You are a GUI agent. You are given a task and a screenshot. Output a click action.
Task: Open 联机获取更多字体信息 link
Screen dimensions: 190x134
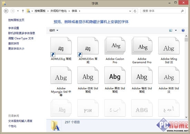coord(21,33)
